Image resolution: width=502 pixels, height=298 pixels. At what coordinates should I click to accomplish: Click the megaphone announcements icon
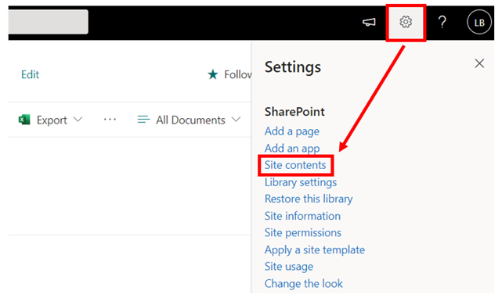[x=369, y=22]
